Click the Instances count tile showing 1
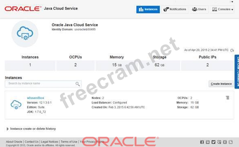 tap(30, 65)
